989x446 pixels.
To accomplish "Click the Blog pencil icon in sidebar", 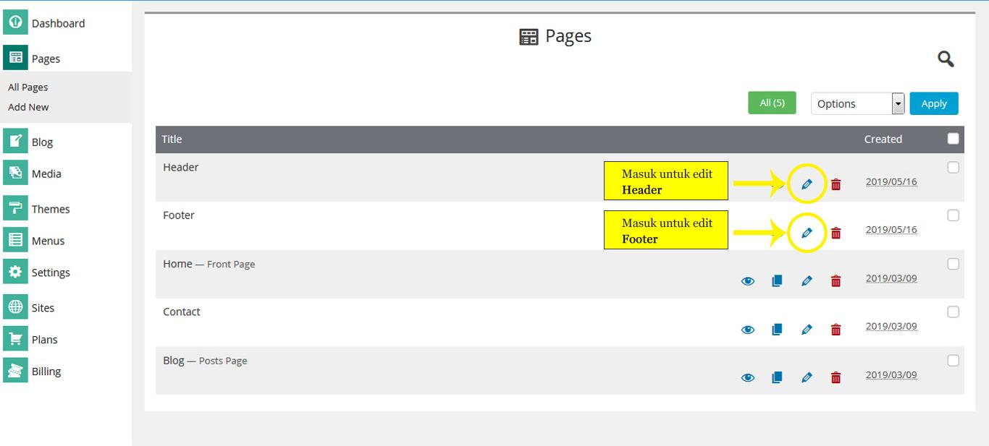I will pos(15,141).
